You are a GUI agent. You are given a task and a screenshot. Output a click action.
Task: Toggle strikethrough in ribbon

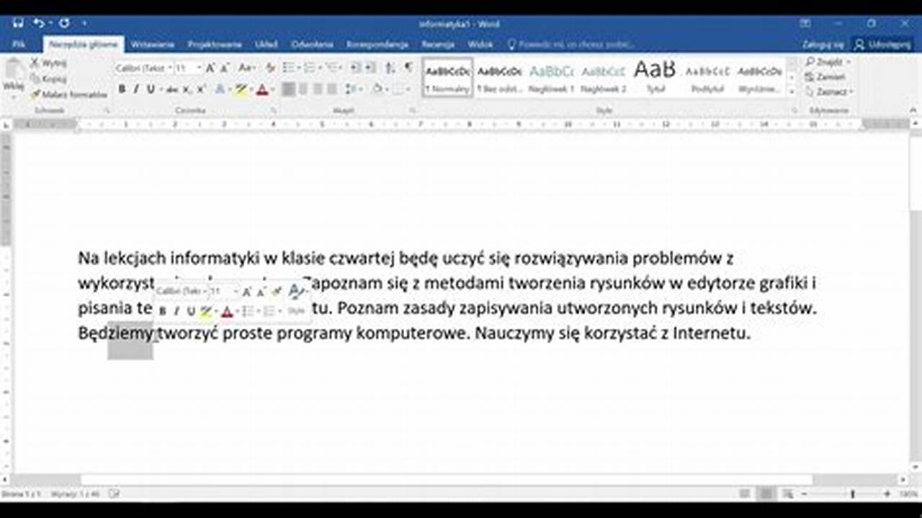click(172, 89)
